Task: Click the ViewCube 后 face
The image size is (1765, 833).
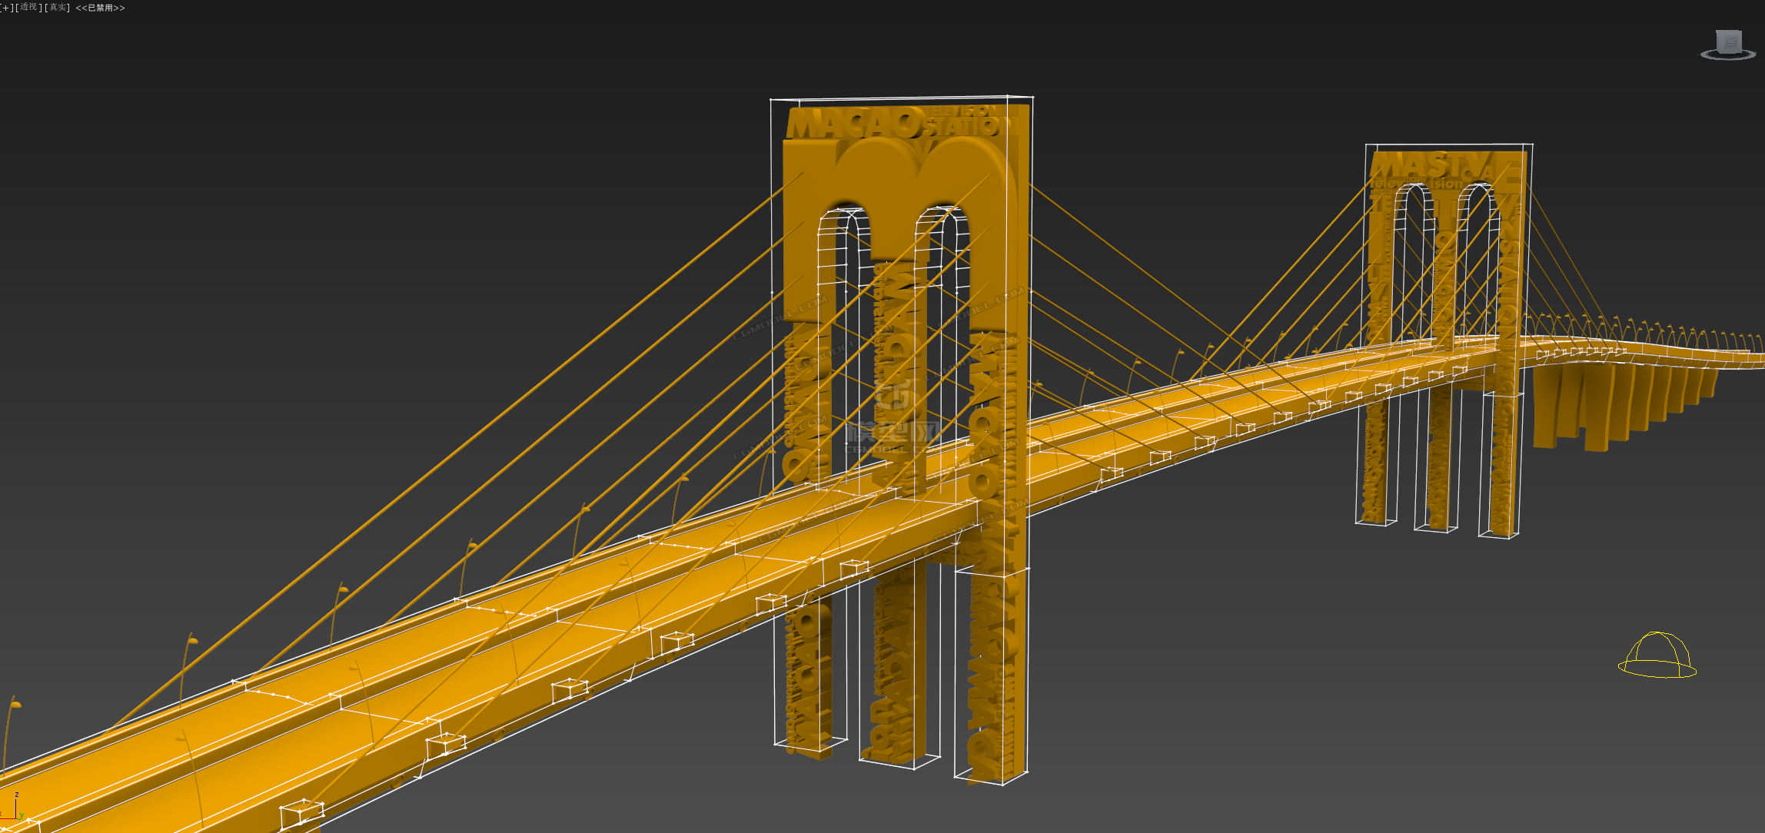Action: pos(1730,41)
